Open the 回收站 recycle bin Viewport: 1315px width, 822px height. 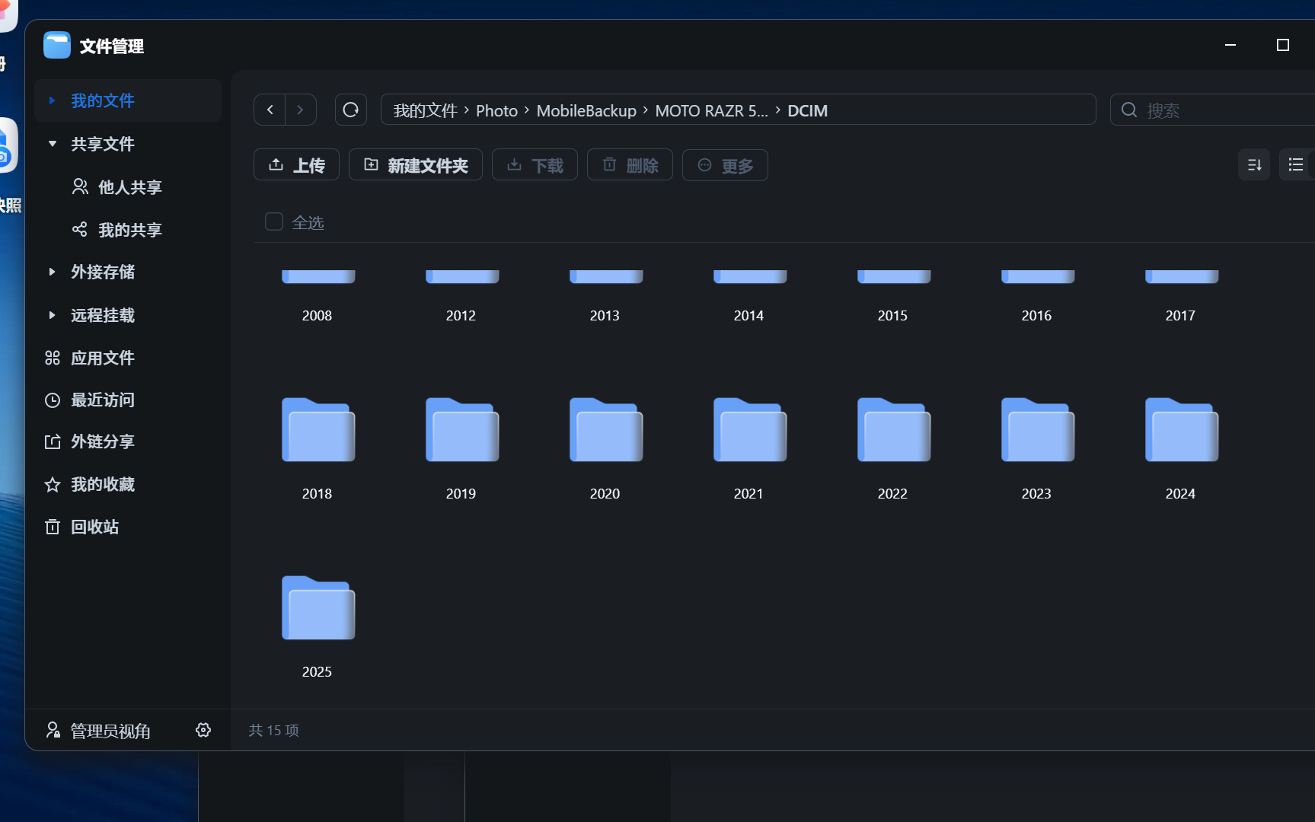coord(94,527)
